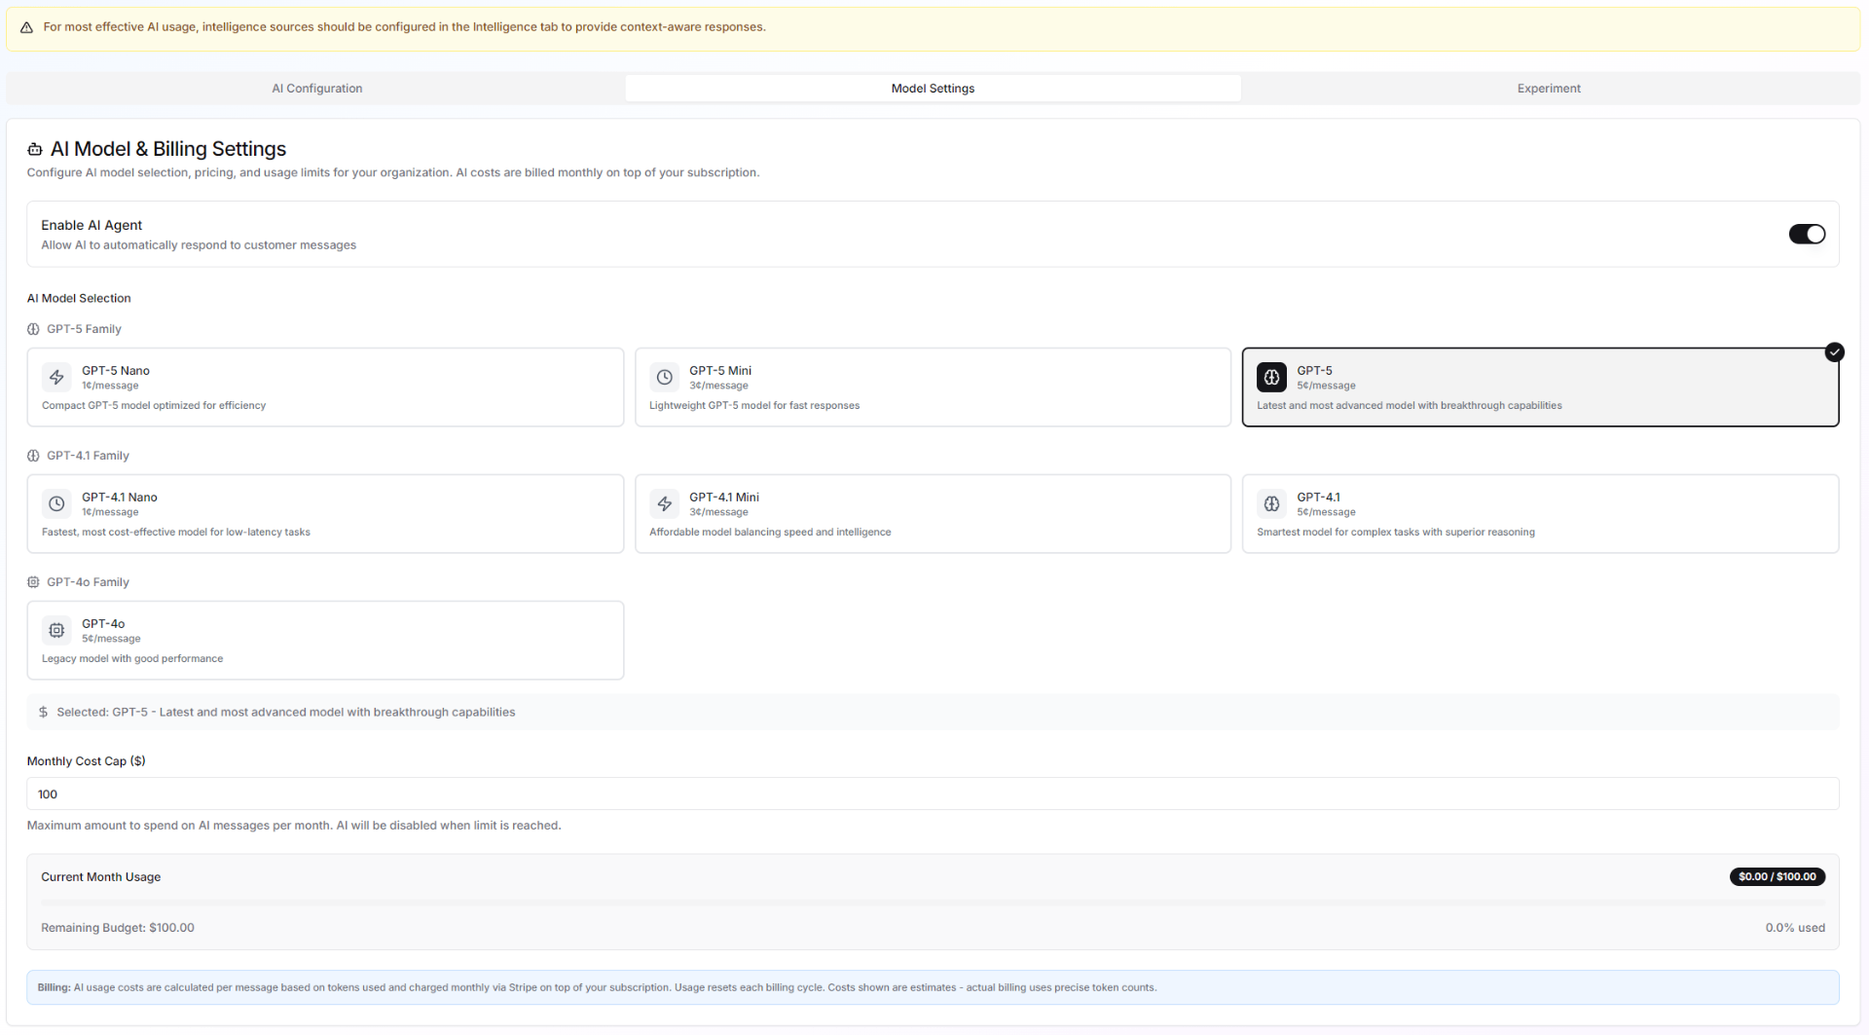The width and height of the screenshot is (1869, 1035).
Task: Click the brain icon on the GPT-5 card
Action: pos(1271,377)
